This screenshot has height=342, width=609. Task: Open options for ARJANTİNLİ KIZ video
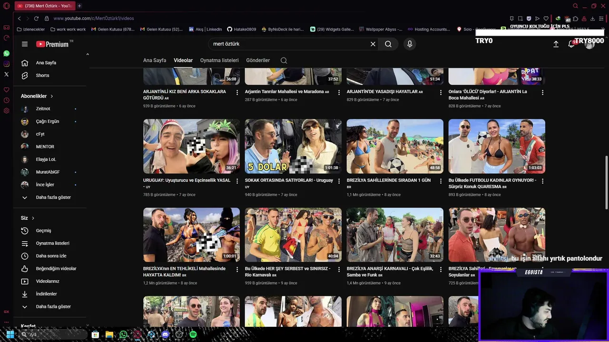click(237, 92)
